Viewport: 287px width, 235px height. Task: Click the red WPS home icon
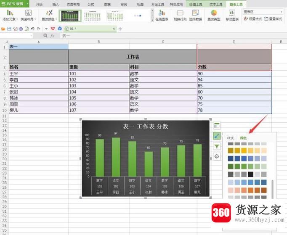53,29
